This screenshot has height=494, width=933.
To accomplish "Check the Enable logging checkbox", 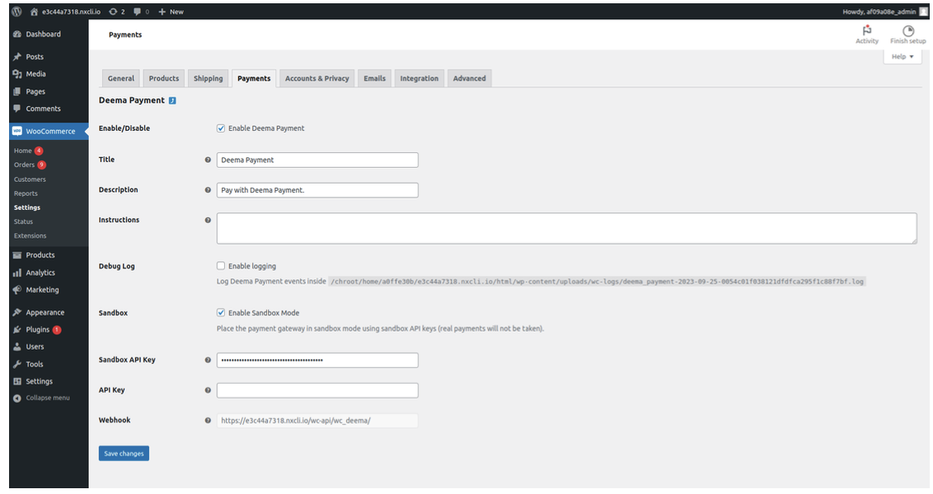I will point(221,266).
